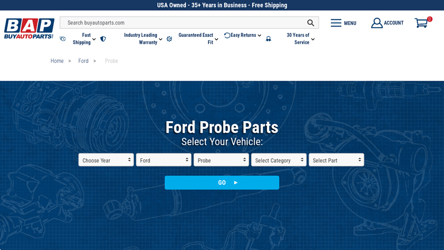Open the Select Part dropdown
This screenshot has height=250, width=444.
click(x=336, y=160)
